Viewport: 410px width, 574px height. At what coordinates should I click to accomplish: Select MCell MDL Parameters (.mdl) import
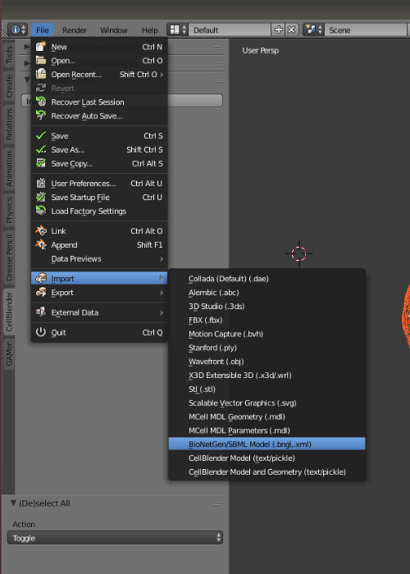coord(266,430)
